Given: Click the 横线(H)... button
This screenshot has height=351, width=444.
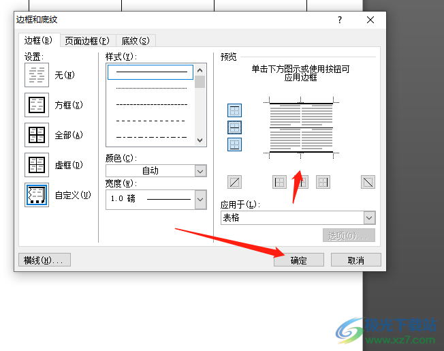Looking at the screenshot, I should [44, 260].
